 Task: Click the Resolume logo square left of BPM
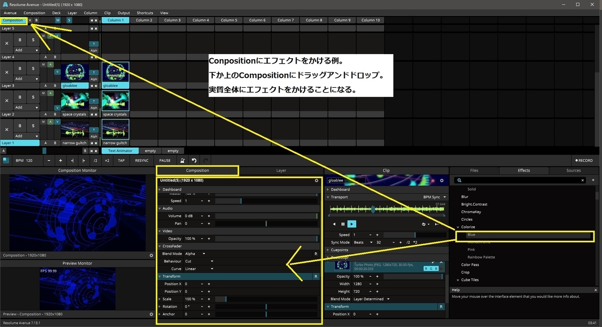point(6,160)
